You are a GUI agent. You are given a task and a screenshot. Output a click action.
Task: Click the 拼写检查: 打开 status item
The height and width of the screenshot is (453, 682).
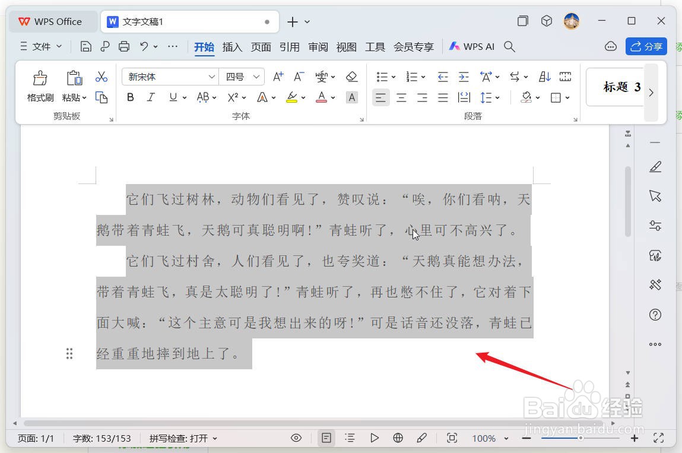tap(183, 438)
